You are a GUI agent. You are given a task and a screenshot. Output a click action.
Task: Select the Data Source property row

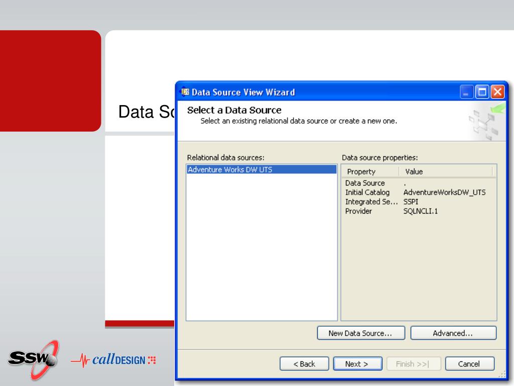click(419, 183)
